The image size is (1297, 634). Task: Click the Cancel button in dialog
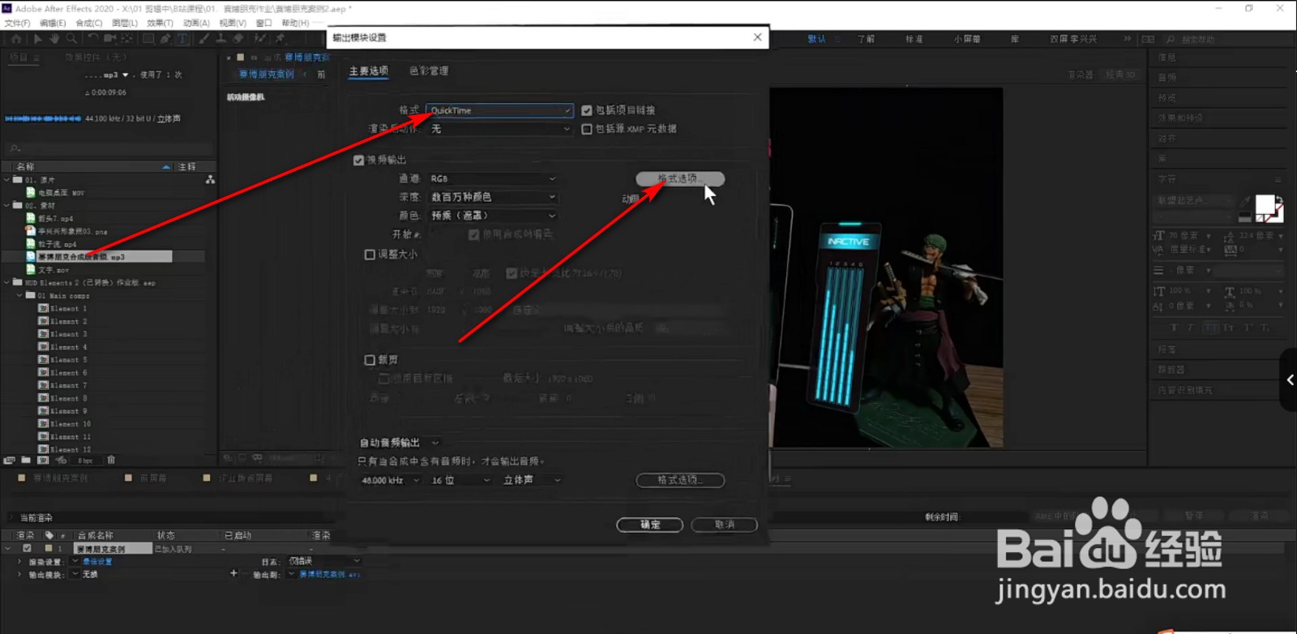pyautogui.click(x=724, y=525)
